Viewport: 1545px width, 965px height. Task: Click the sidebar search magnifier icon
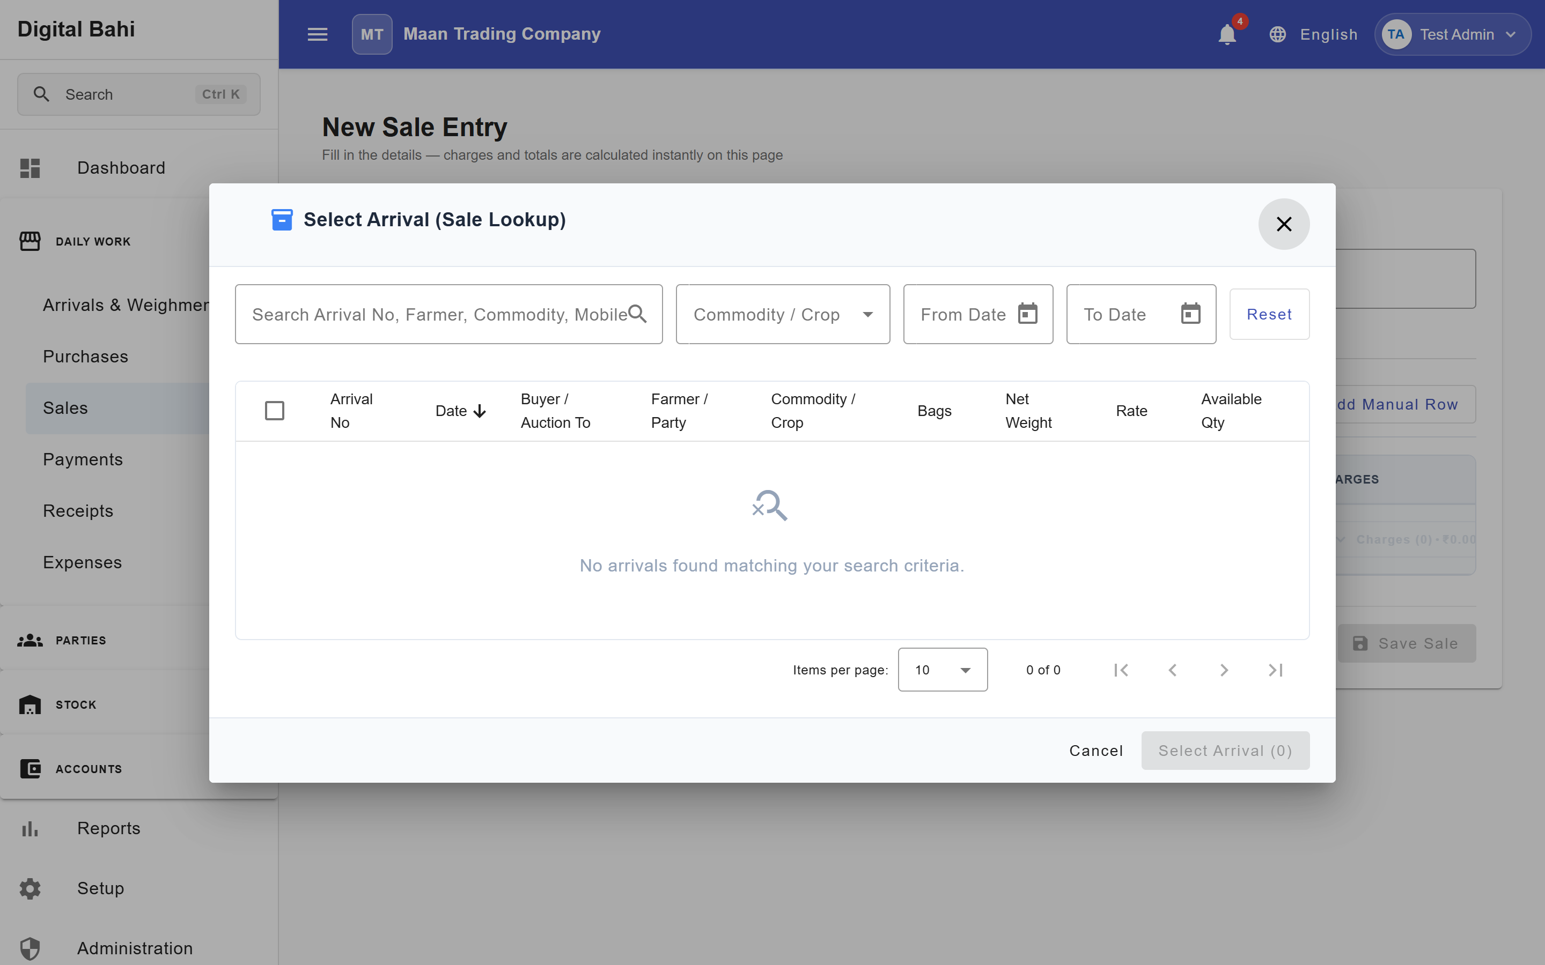click(41, 94)
